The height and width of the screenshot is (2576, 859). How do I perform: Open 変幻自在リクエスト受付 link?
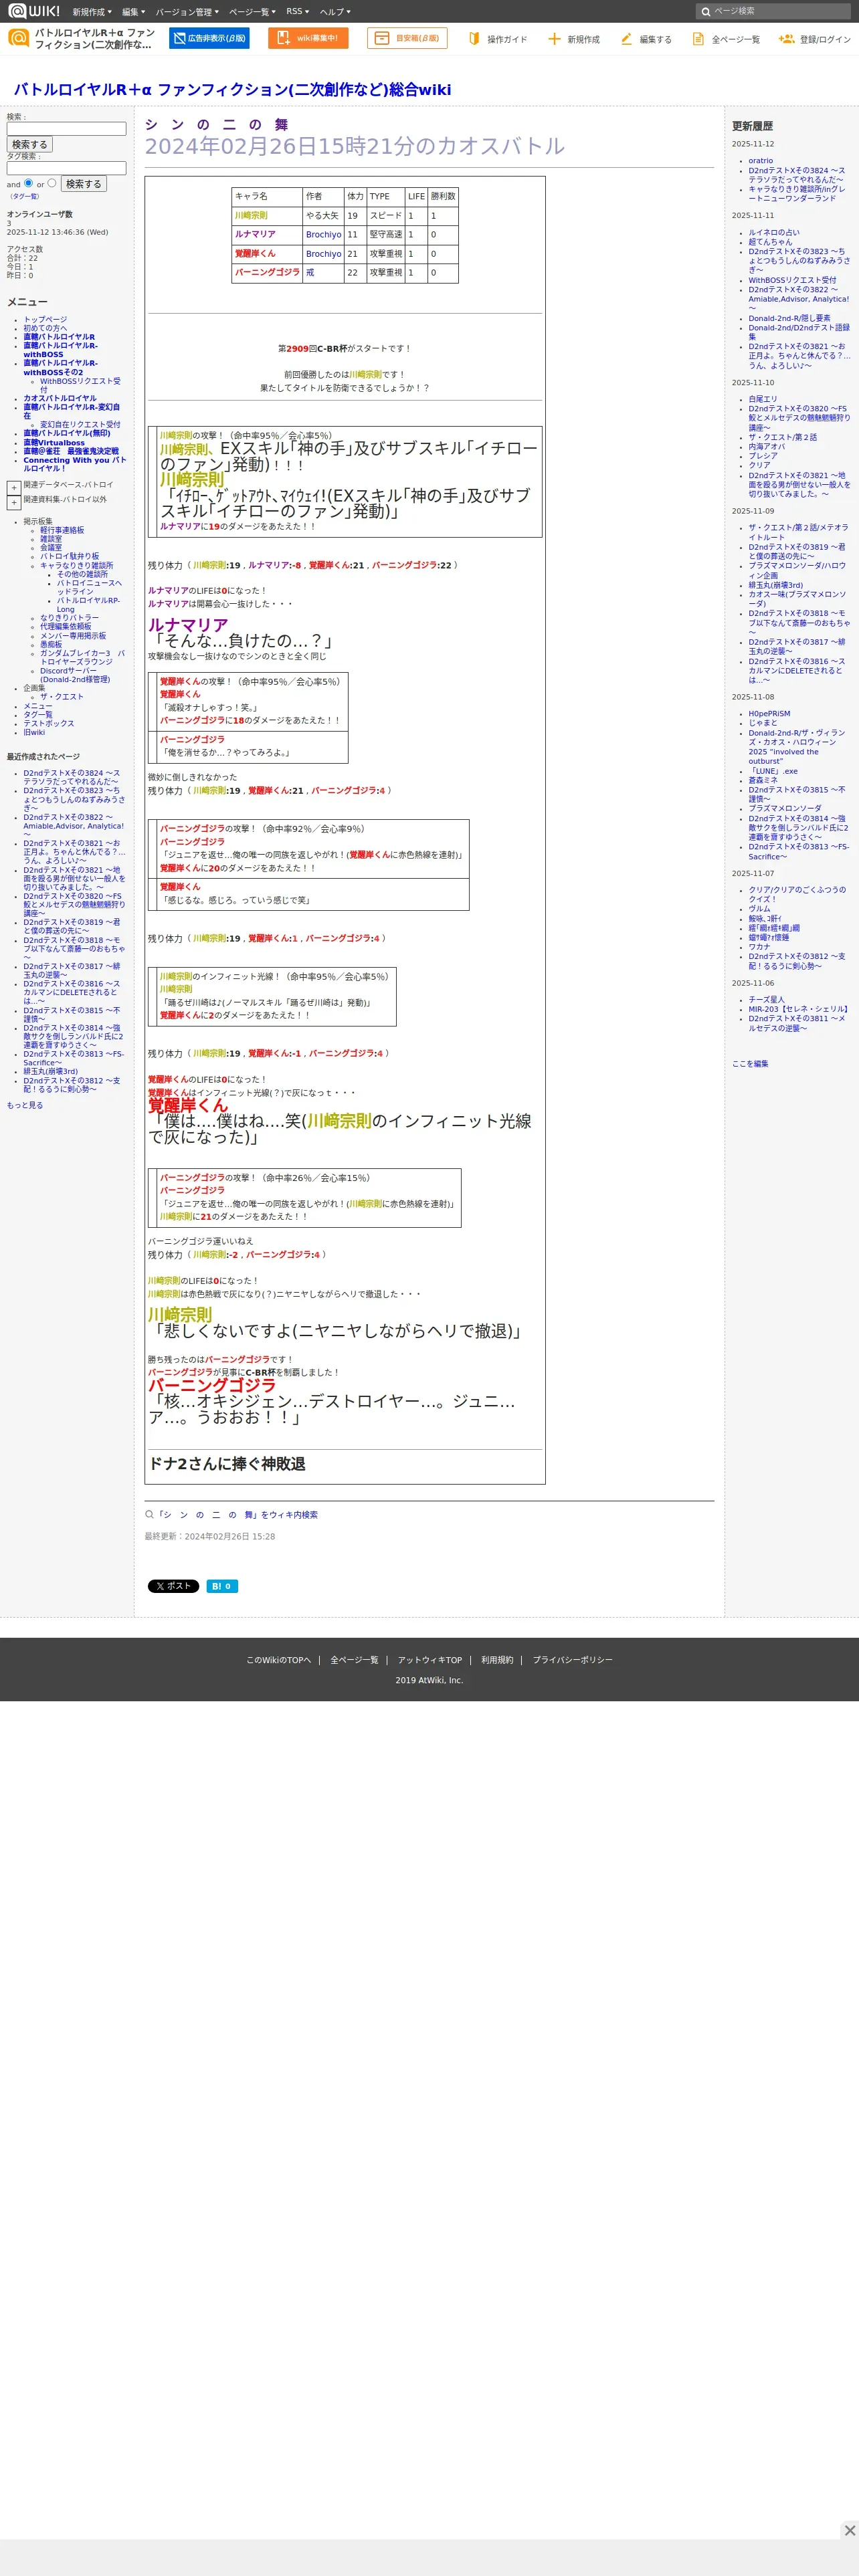pos(80,424)
